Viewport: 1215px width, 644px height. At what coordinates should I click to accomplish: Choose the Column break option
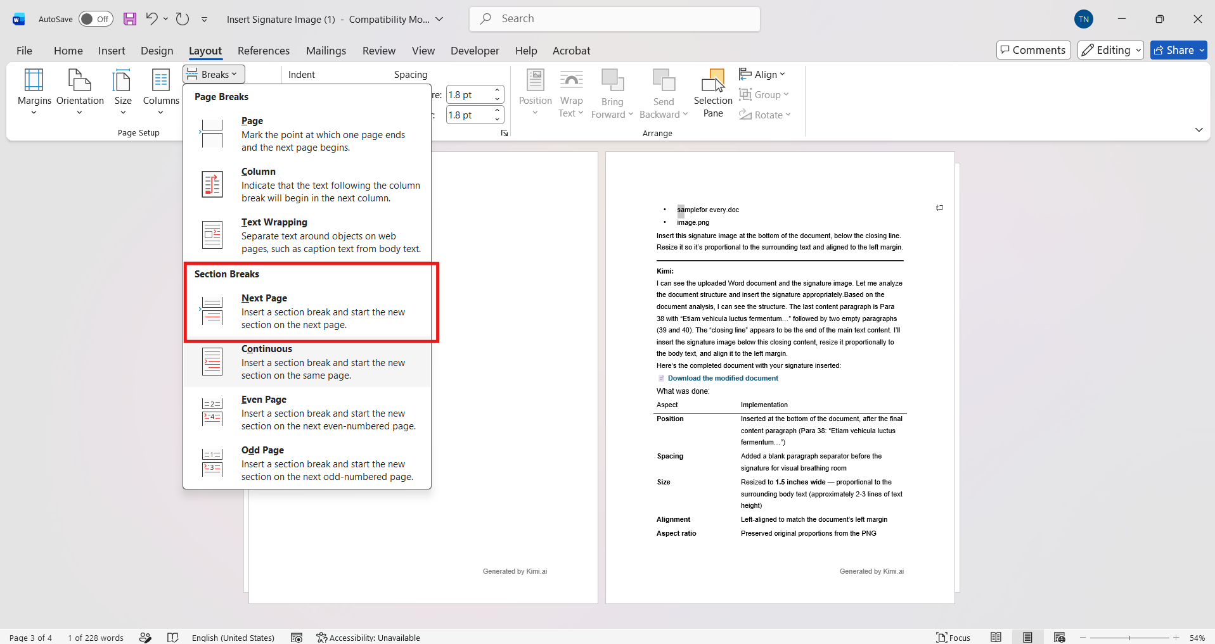307,184
